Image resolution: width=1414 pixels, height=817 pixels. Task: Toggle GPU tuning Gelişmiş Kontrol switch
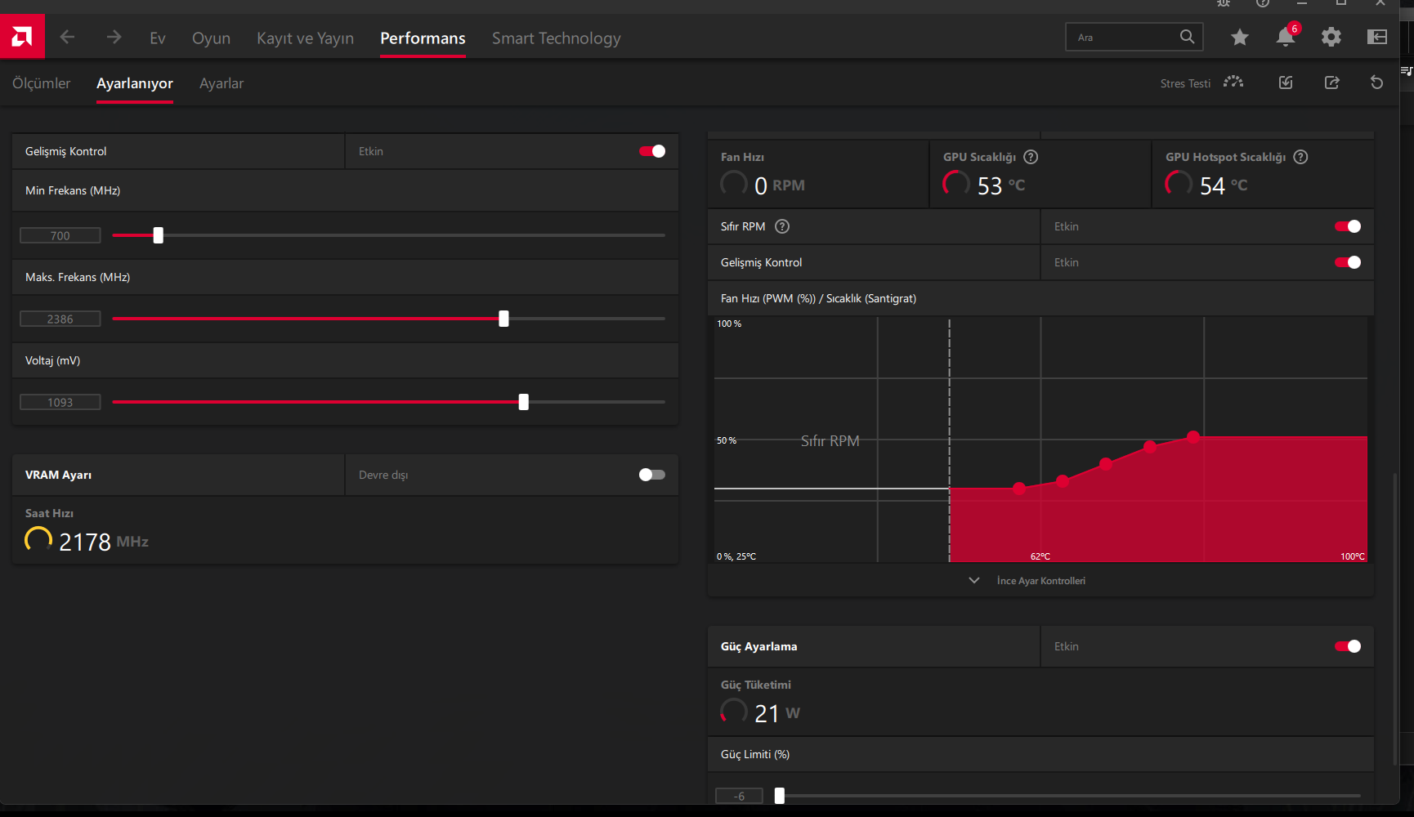[652, 151]
